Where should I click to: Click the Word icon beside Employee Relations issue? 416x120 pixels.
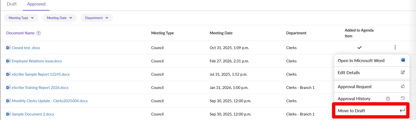tap(9, 61)
